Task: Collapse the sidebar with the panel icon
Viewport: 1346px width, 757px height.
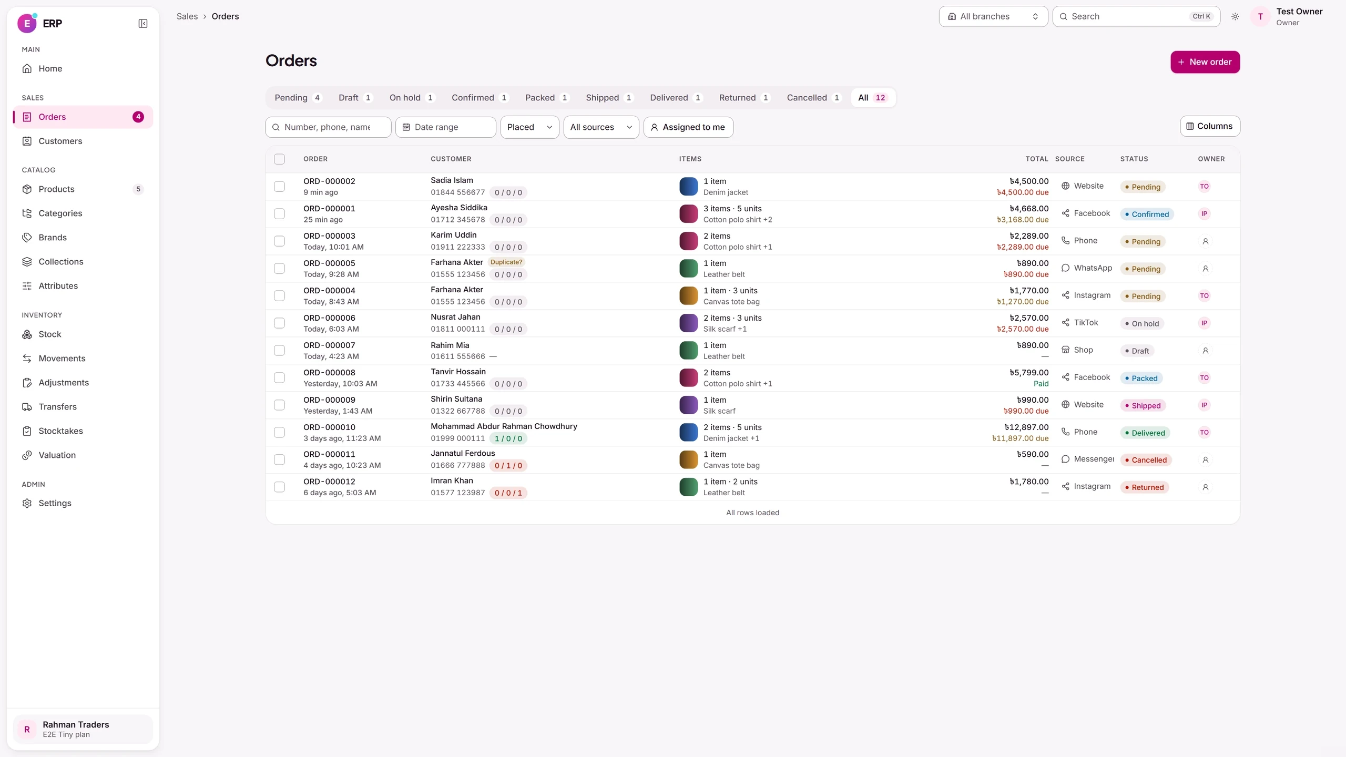Action: [x=142, y=24]
